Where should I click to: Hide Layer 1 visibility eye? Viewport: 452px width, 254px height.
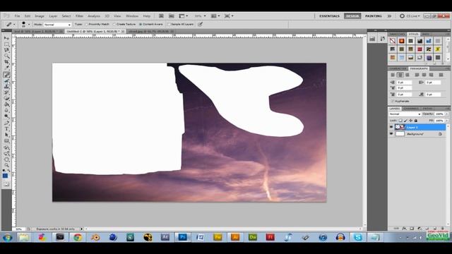click(x=391, y=127)
